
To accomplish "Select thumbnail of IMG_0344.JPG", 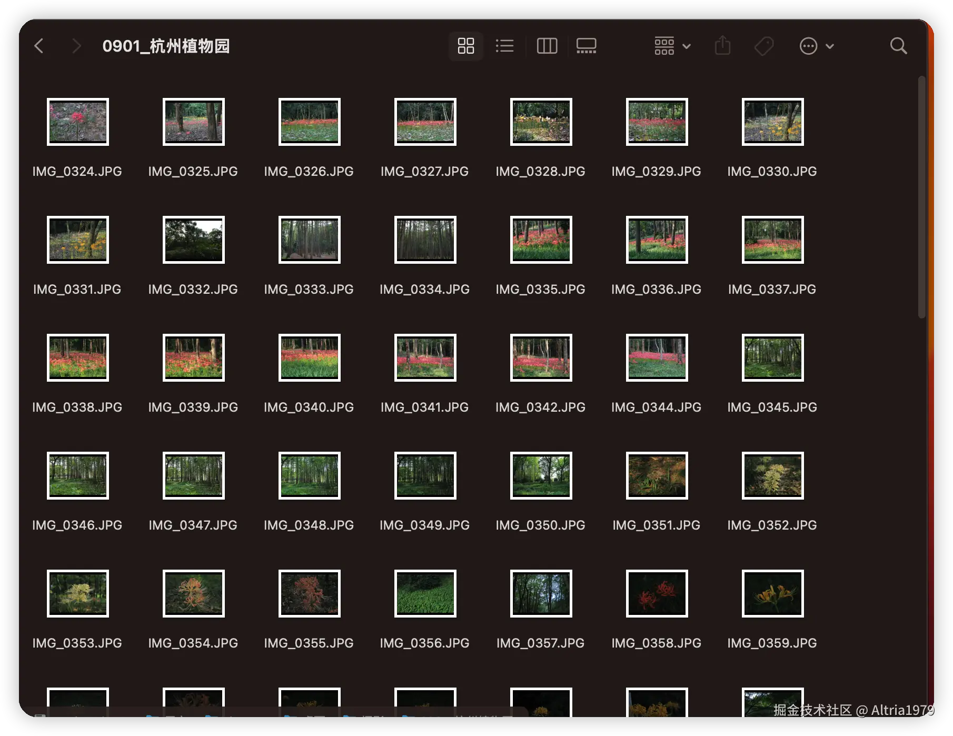I will tap(657, 357).
